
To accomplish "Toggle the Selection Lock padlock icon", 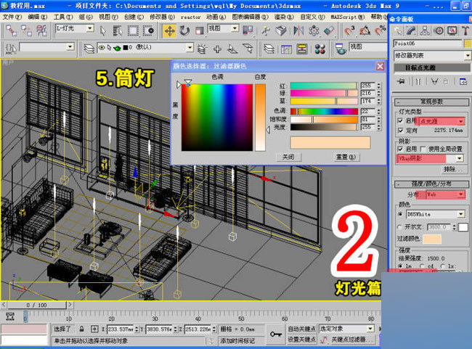I will [x=81, y=329].
